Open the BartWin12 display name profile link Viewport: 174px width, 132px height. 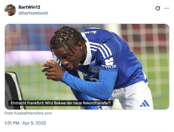click(x=29, y=7)
